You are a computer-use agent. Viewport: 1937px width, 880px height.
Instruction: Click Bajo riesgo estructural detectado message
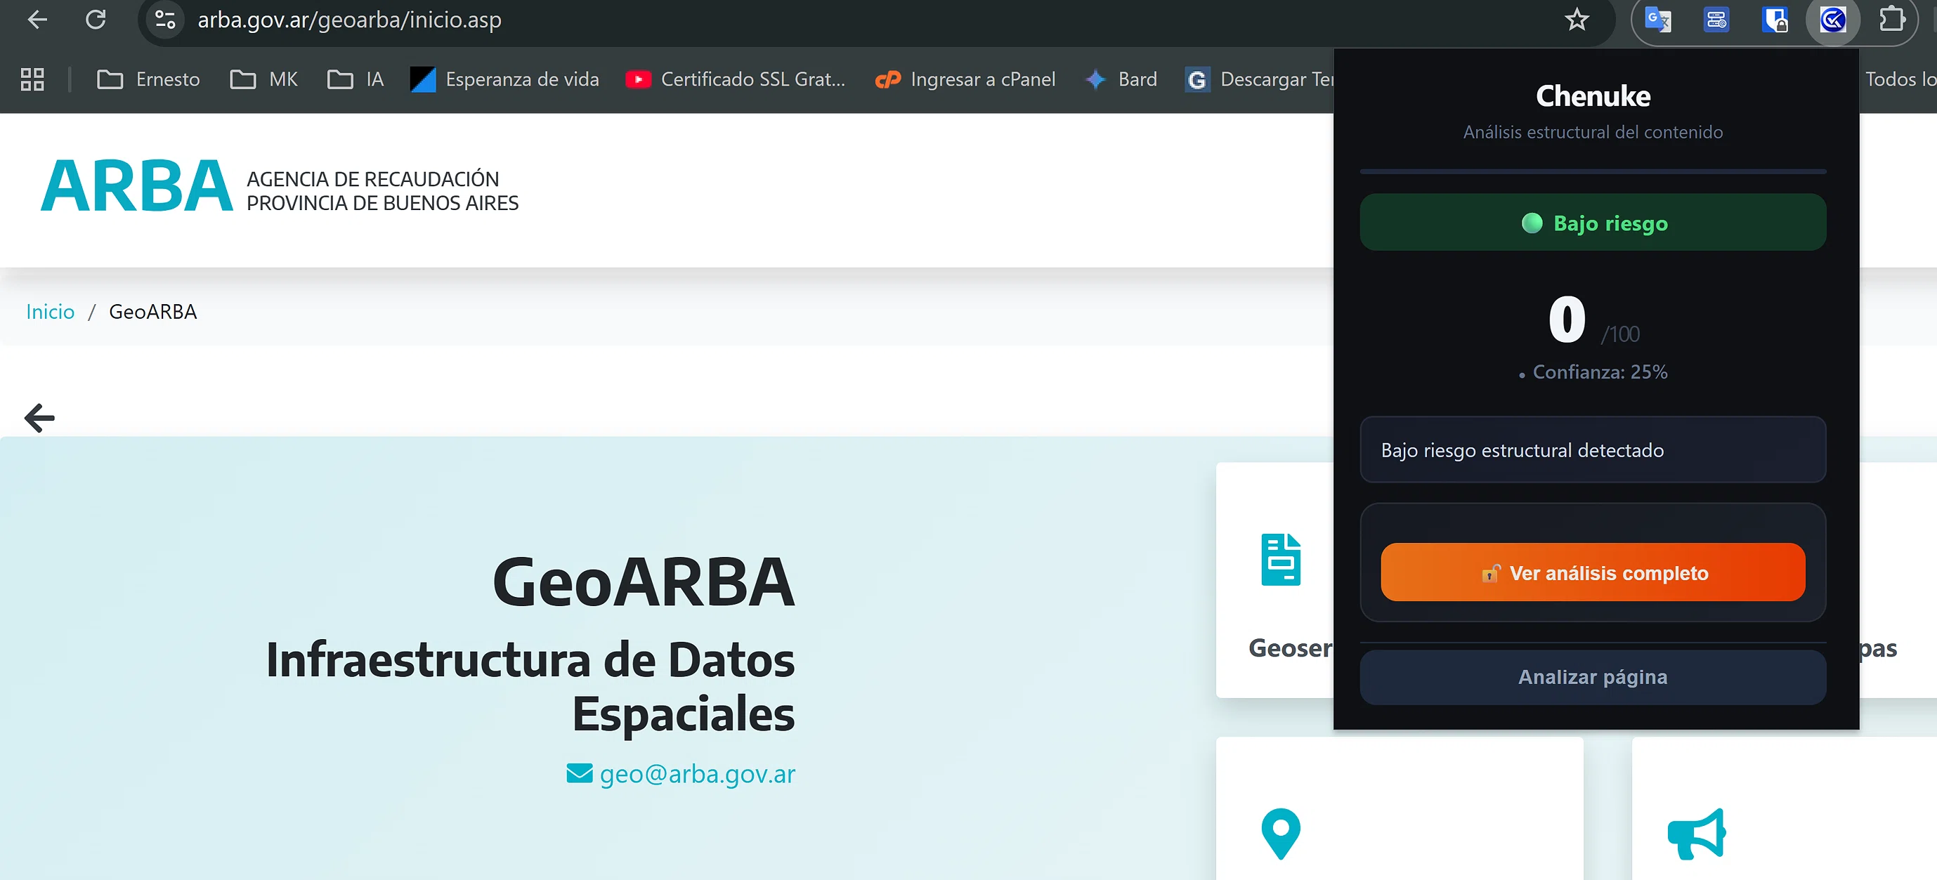[x=1593, y=449]
